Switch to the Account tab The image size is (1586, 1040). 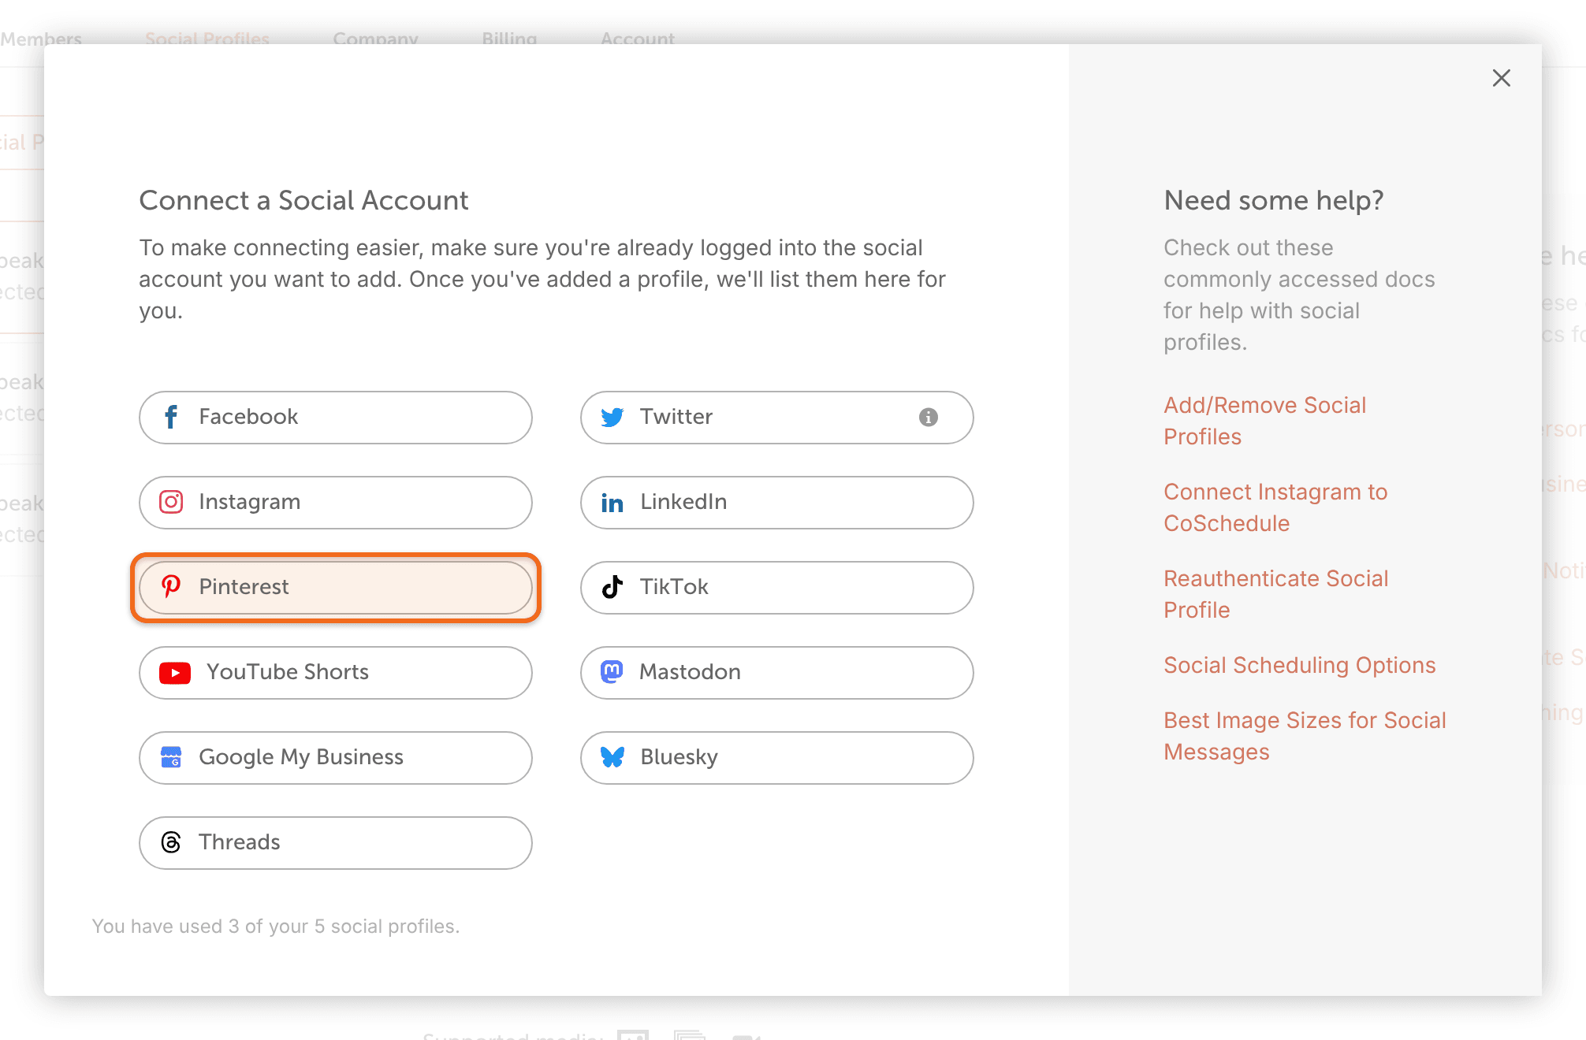point(638,38)
